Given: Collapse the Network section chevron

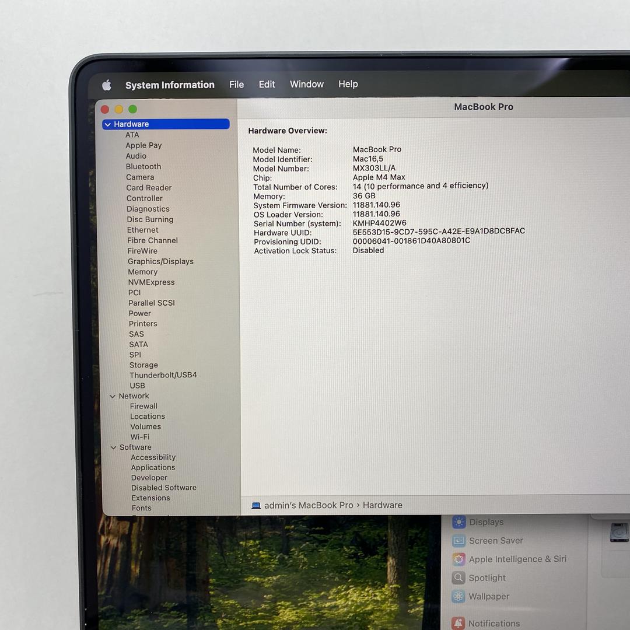Looking at the screenshot, I should pos(113,396).
